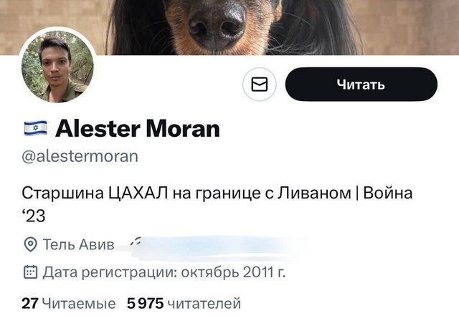This screenshot has width=459, height=316.
Task: Select the Alester Moran display name
Action: pyautogui.click(x=138, y=129)
